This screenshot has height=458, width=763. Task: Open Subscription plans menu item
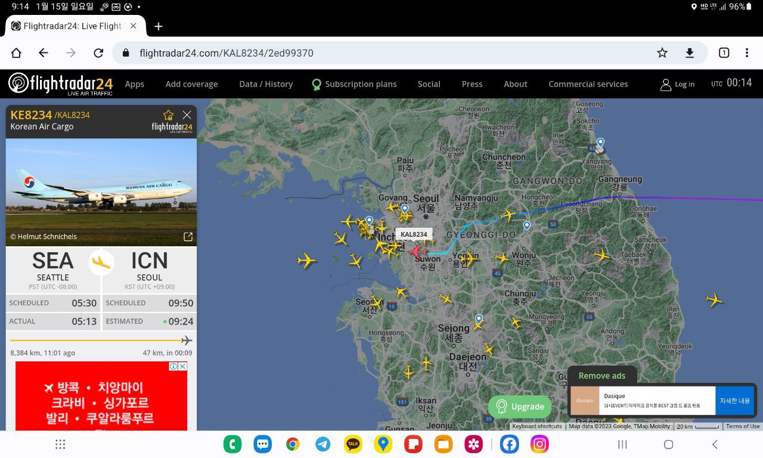(354, 84)
